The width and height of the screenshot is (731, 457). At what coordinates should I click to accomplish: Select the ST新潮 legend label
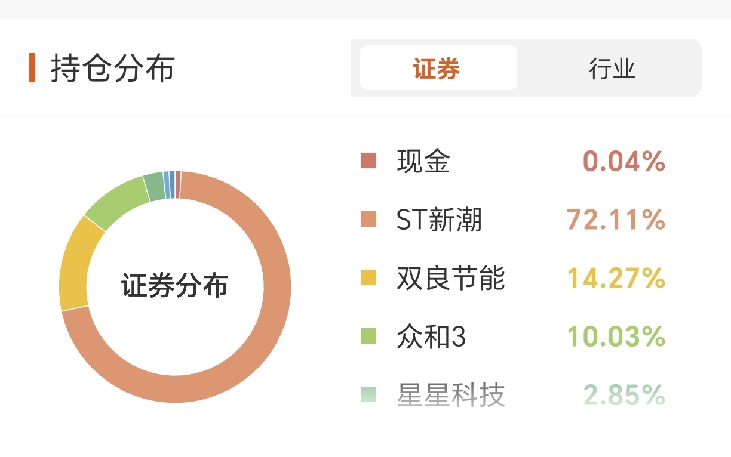(x=439, y=220)
